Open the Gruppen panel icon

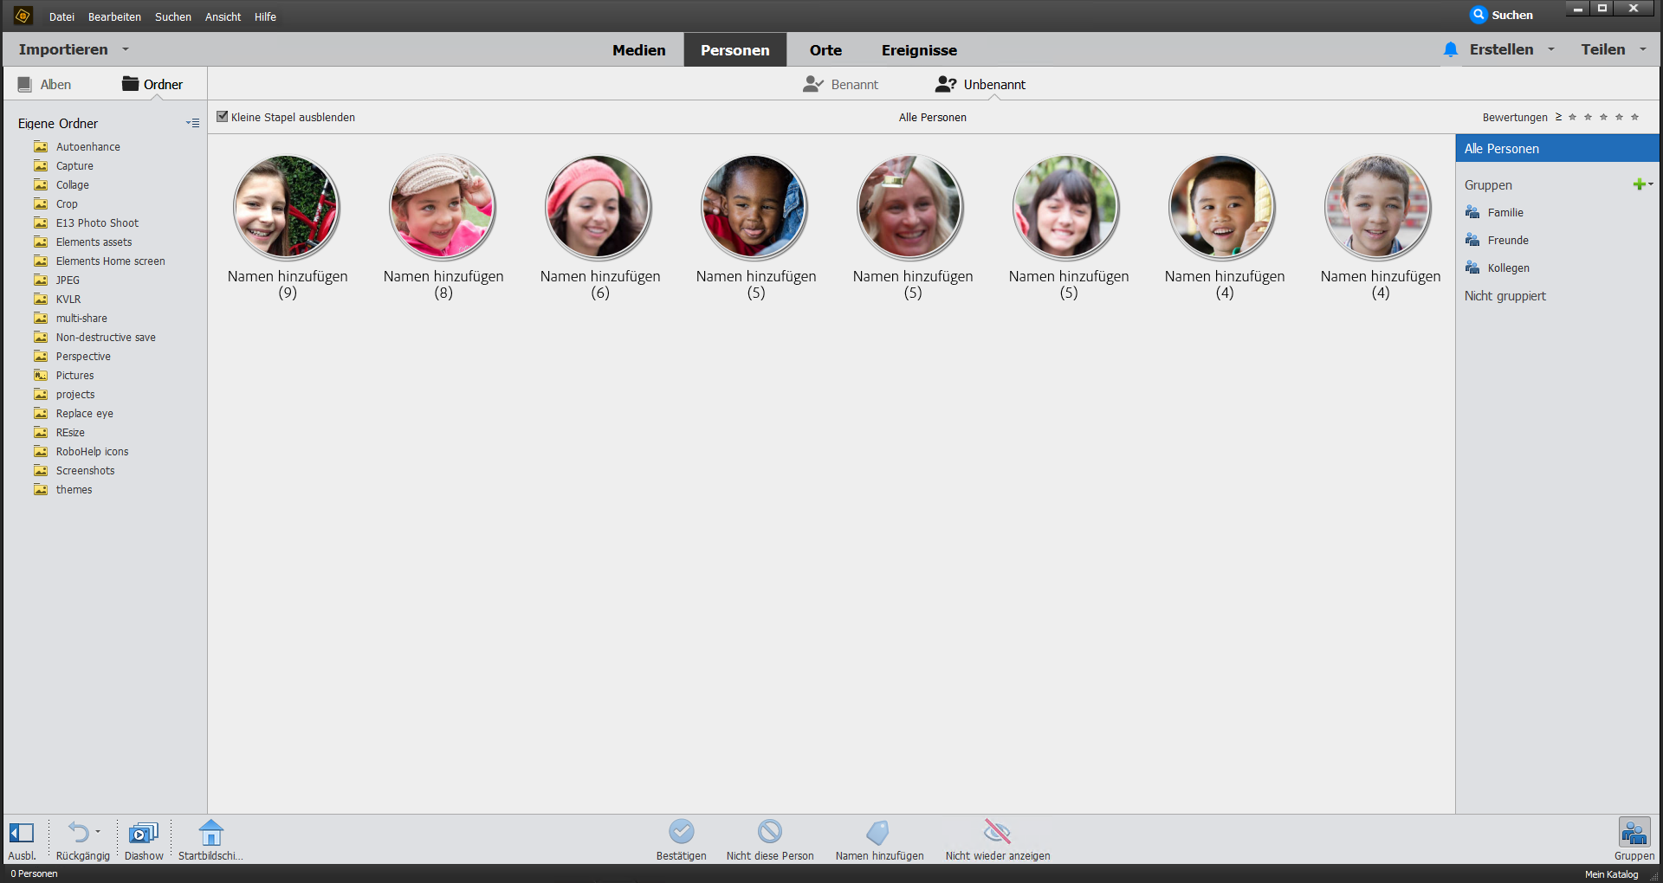1634,833
